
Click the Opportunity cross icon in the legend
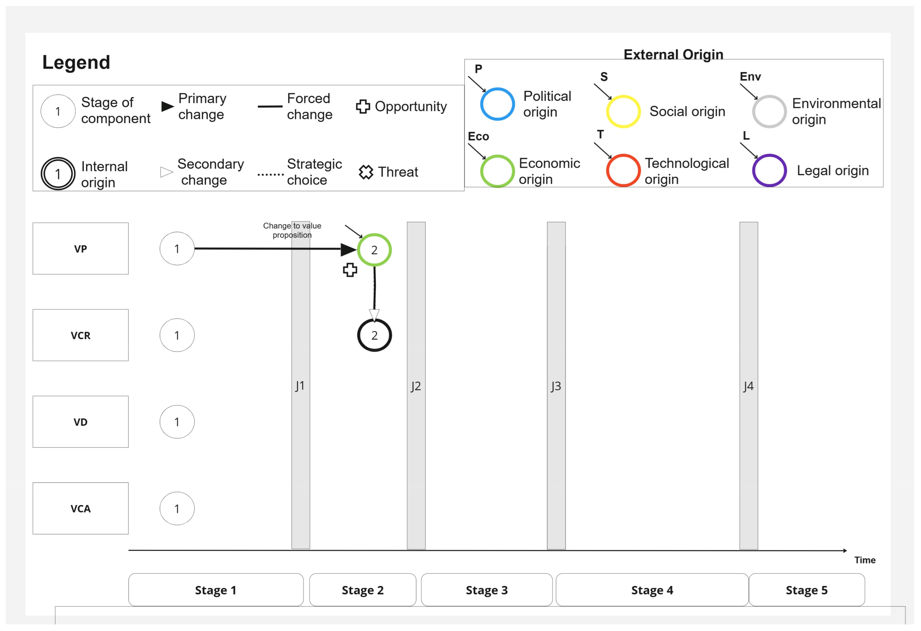tap(363, 106)
